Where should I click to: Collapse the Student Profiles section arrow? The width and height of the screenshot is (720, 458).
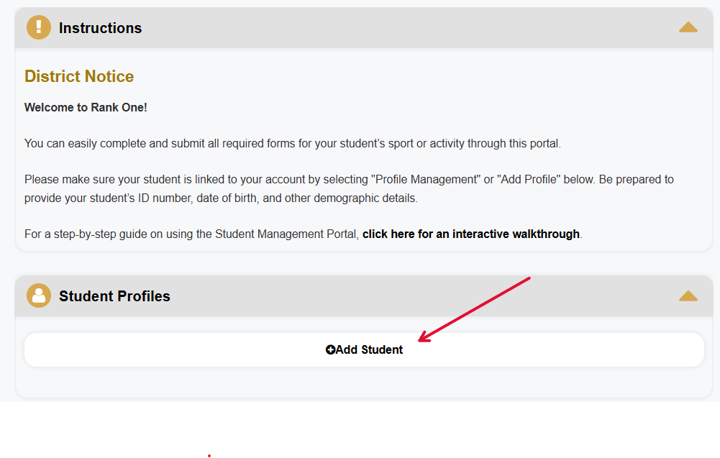(688, 296)
